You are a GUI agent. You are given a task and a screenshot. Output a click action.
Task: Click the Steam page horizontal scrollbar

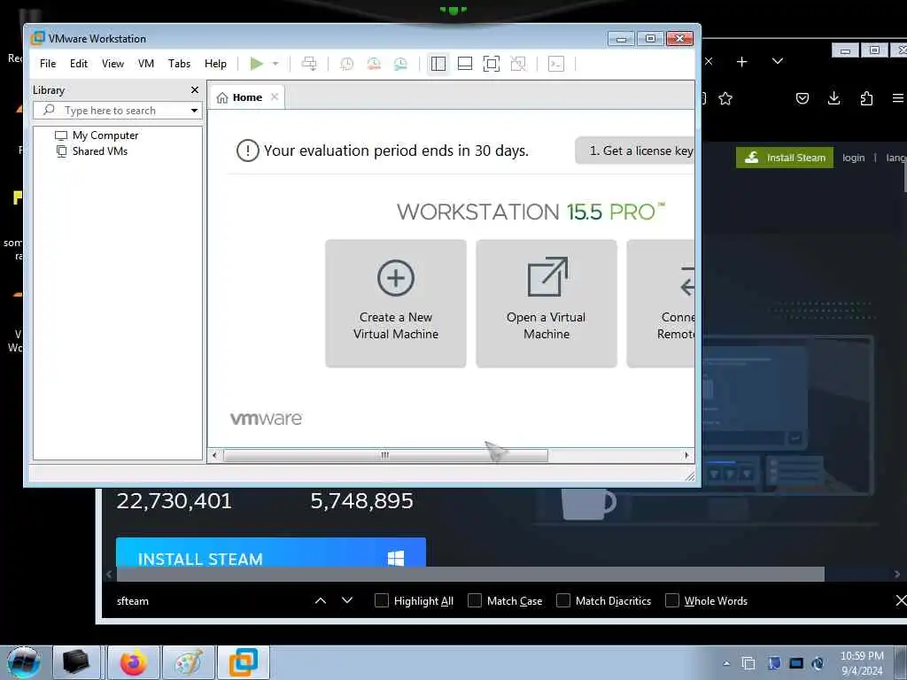470,574
